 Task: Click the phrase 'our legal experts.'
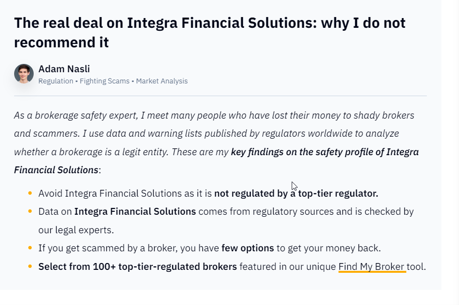click(76, 230)
